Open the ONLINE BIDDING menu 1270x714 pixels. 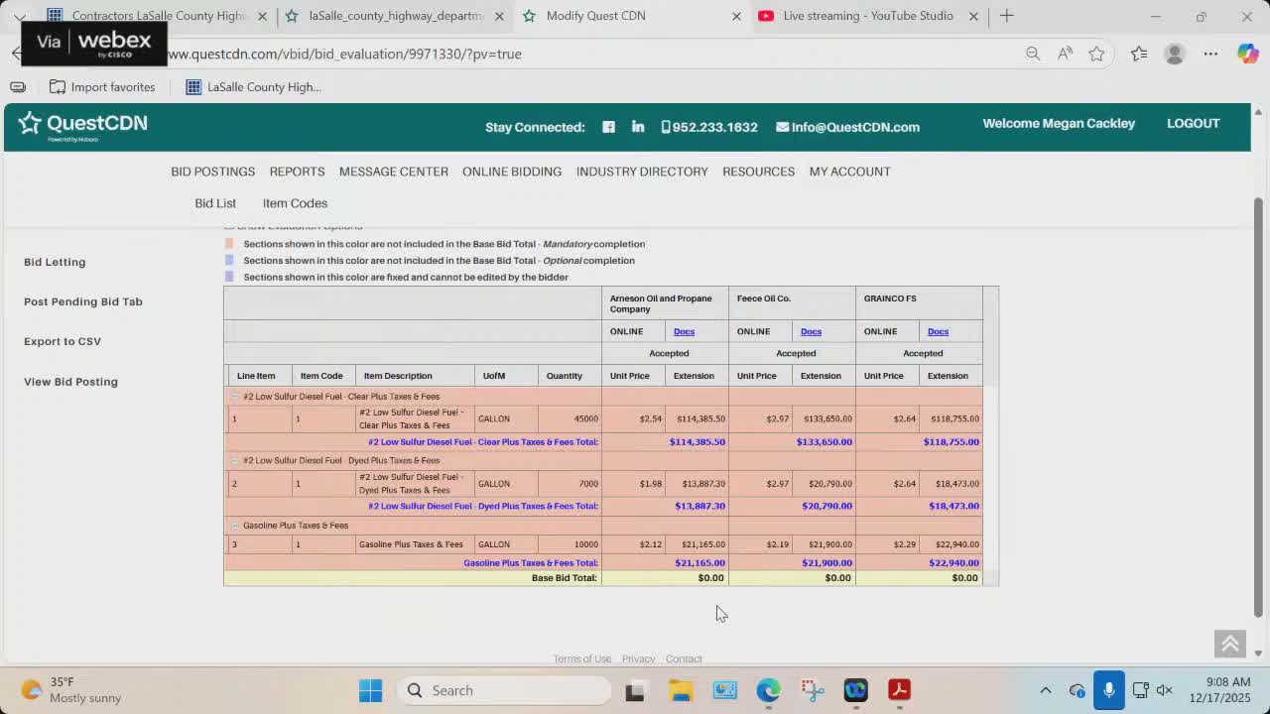[x=511, y=172]
